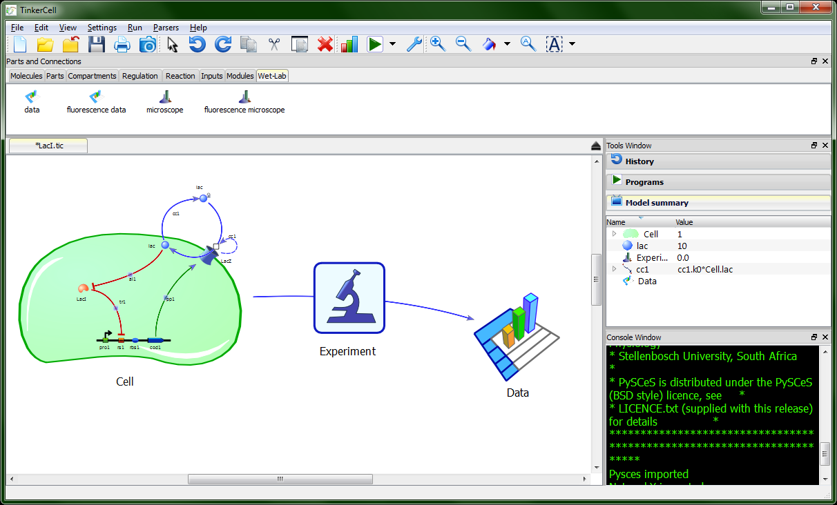
Task: Open the Compartments tab
Action: point(92,76)
